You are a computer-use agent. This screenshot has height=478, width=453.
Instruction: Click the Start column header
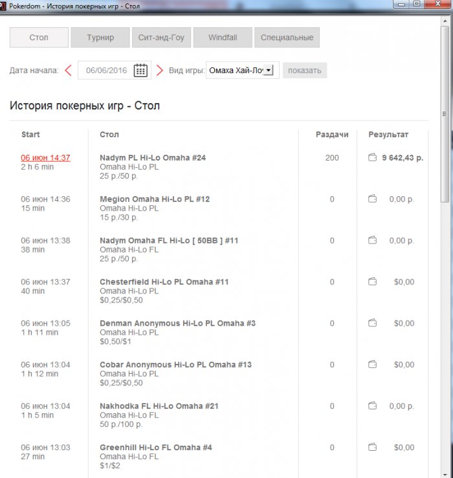pyautogui.click(x=30, y=135)
